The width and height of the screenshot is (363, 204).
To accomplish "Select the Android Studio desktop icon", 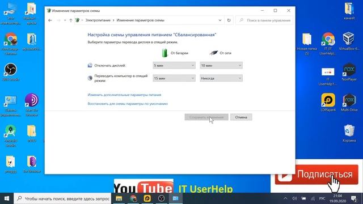I will [10, 136].
